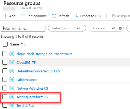Click the NetworkWatcherRG resource group icon
Viewport: 130px width, 109px height.
pyautogui.click(x=12, y=88)
